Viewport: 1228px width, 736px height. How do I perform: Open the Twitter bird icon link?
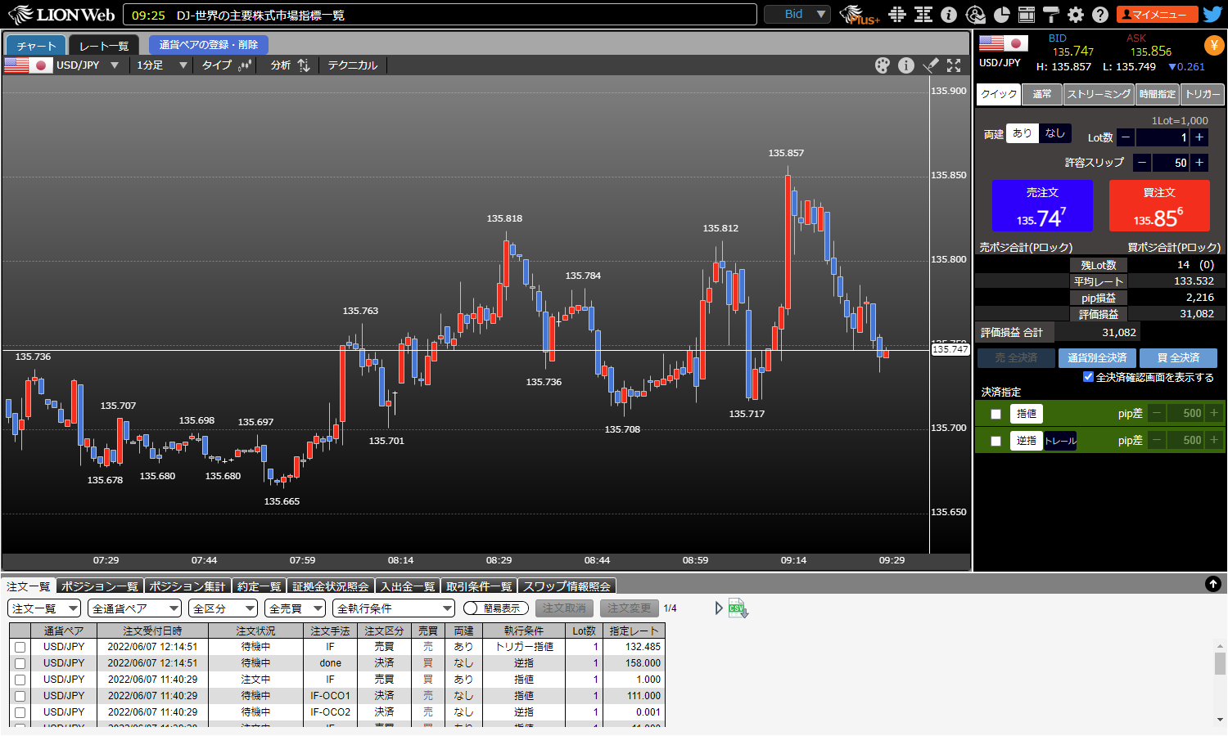[x=1212, y=15]
